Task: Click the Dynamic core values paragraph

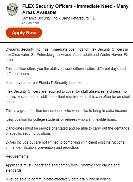Action: (x=63, y=168)
